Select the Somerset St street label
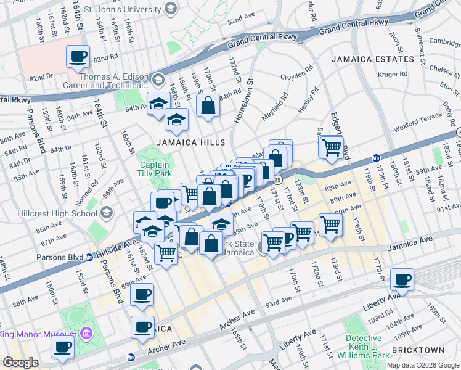461x370 pixels. click(420, 46)
